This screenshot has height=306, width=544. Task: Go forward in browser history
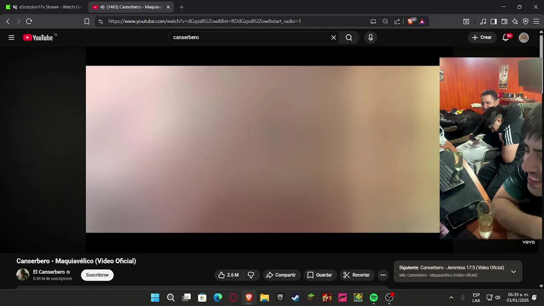[18, 21]
